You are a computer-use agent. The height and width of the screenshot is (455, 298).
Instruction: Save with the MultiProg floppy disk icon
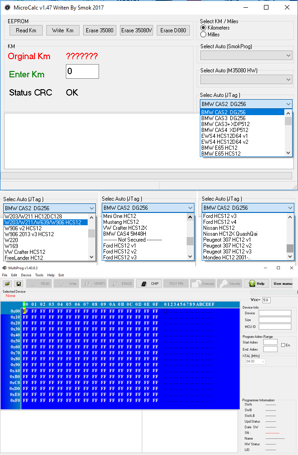click(x=19, y=283)
